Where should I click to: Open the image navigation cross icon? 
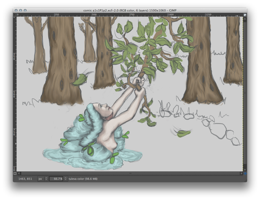point(245,174)
